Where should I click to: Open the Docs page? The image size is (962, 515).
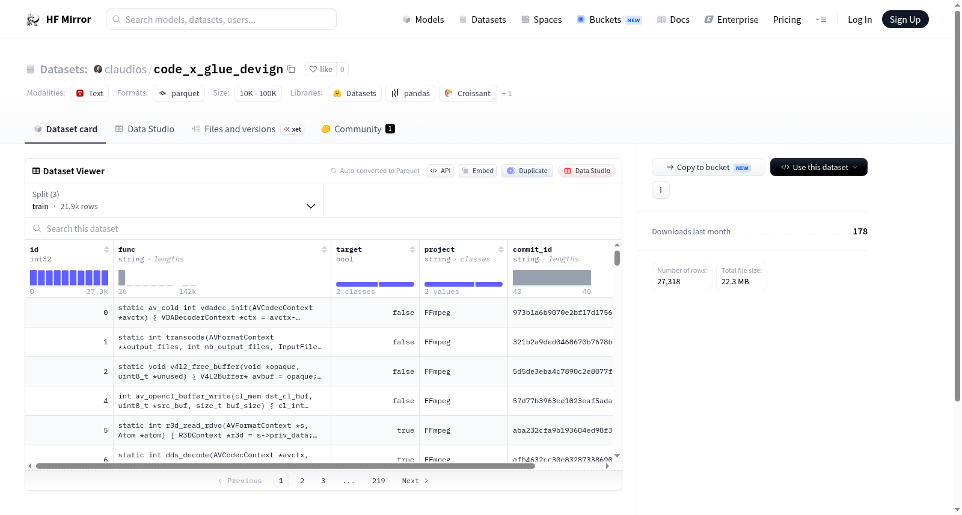point(673,19)
